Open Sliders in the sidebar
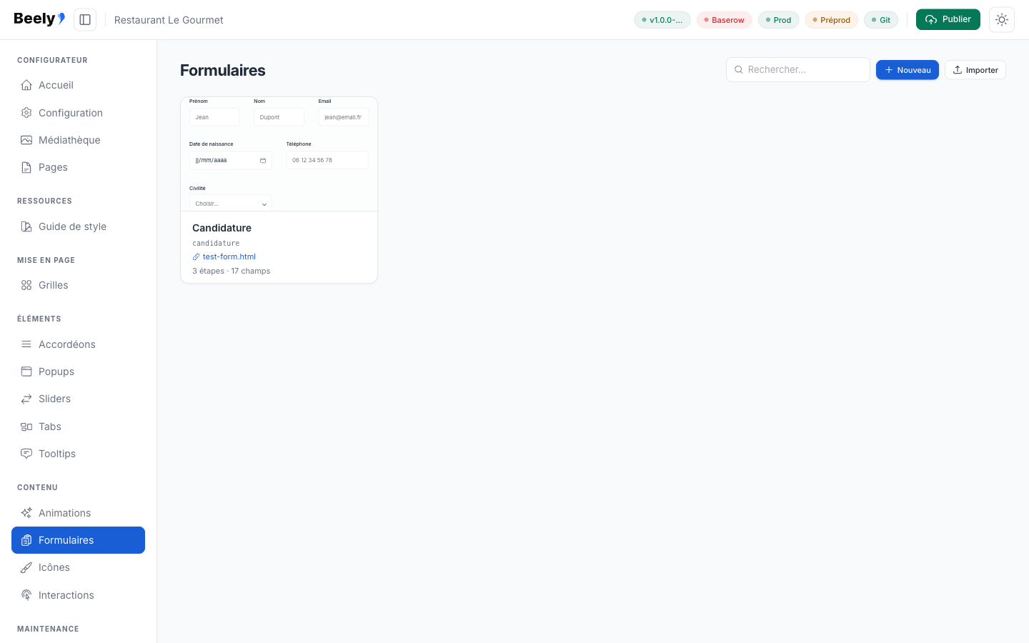Screen dimensions: 1029x643 (78, 399)
